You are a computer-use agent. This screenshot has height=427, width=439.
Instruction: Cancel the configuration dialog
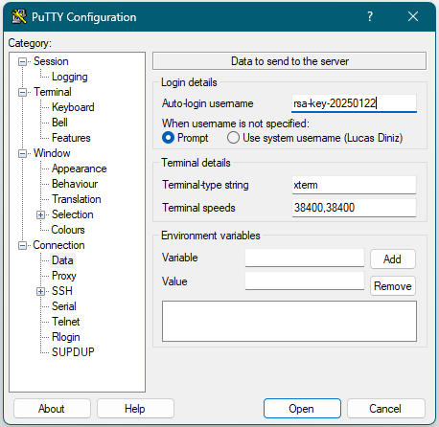click(385, 409)
